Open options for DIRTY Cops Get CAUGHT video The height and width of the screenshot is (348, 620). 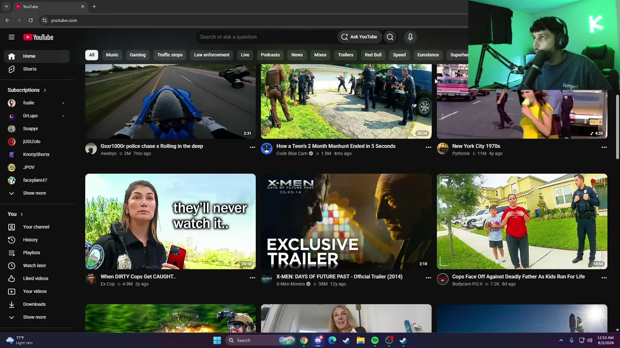(252, 277)
